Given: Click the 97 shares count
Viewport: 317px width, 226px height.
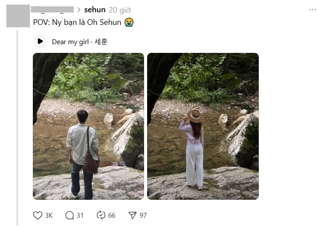Looking at the screenshot, I should pyautogui.click(x=143, y=216).
